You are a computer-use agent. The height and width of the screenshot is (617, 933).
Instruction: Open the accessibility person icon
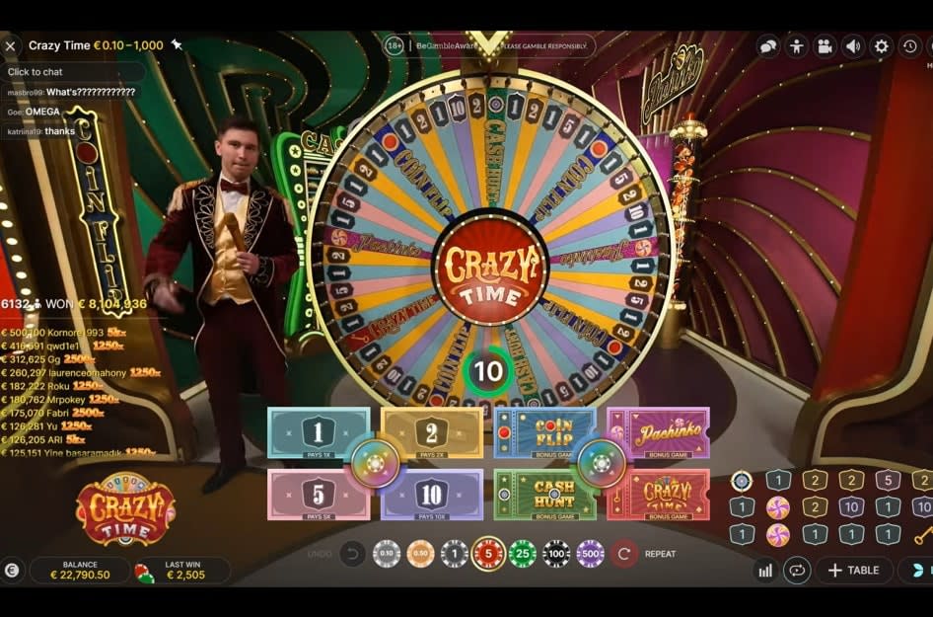[797, 45]
